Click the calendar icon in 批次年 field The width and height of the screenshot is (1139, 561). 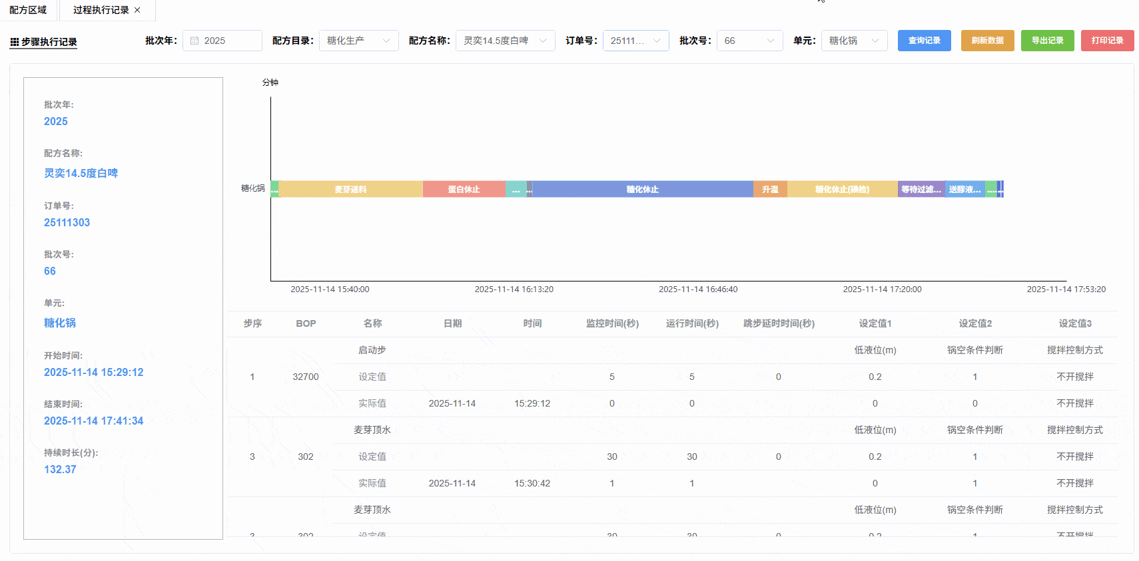click(194, 41)
